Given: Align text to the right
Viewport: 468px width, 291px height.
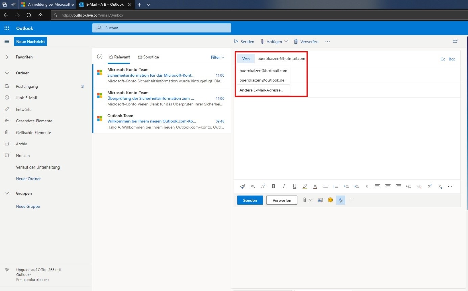Looking at the screenshot, I should coord(398,186).
